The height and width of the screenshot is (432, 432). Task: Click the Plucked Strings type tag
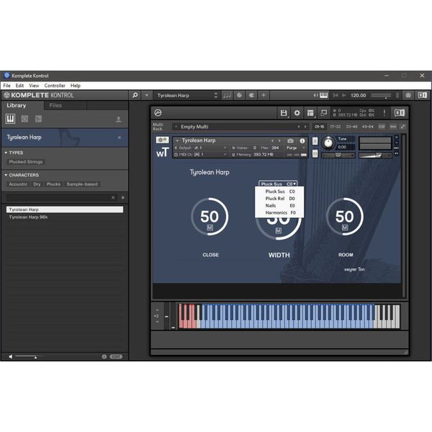coord(26,162)
